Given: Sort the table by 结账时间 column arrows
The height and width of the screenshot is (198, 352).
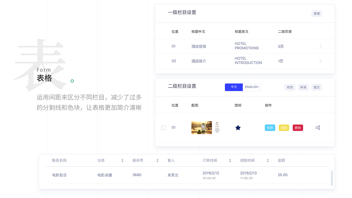Looking at the screenshot, I should [268, 161].
